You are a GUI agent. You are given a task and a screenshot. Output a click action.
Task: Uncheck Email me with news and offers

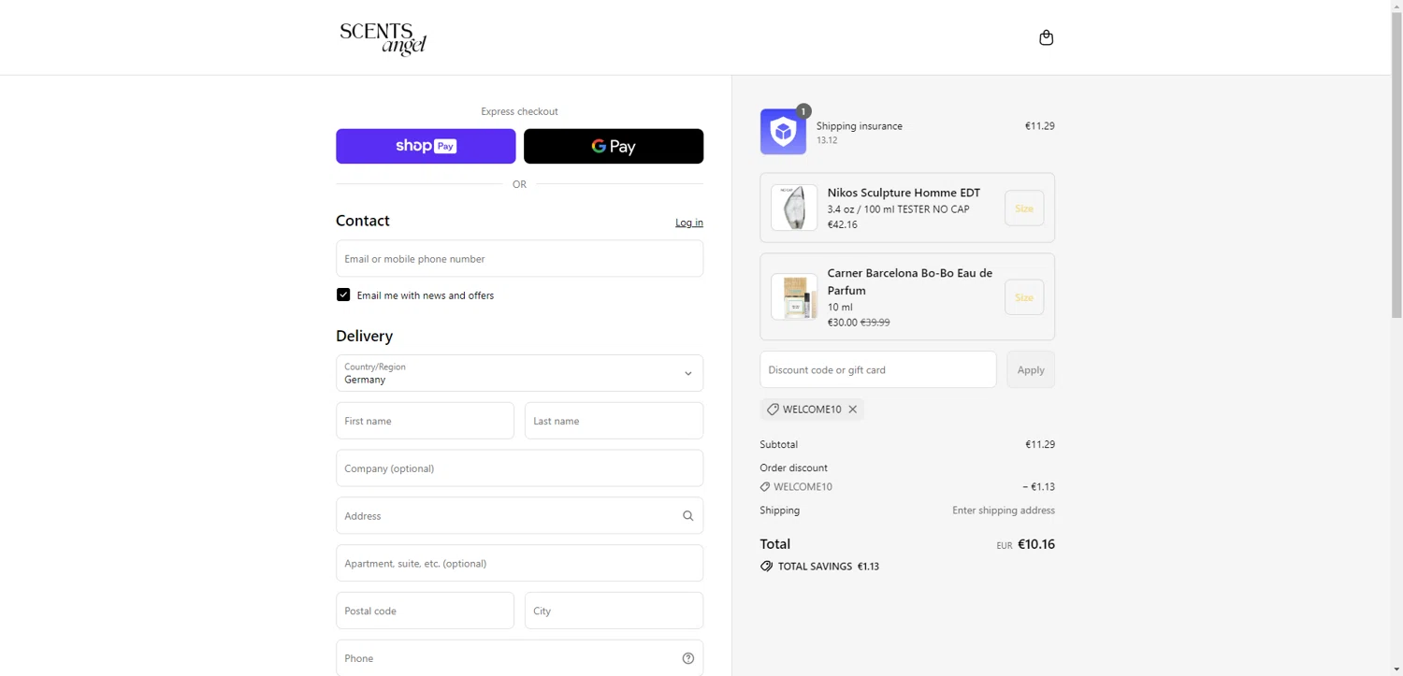[x=343, y=295]
